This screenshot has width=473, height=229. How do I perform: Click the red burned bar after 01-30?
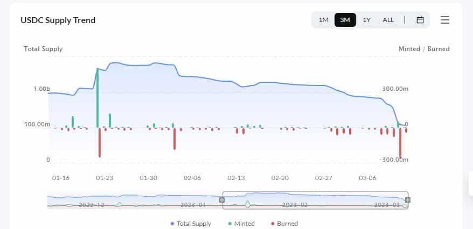click(175, 139)
